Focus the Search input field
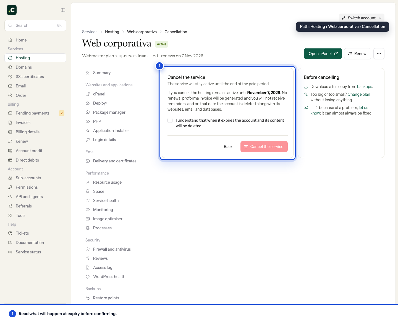Viewport: 398px width, 322px height. click(35, 25)
